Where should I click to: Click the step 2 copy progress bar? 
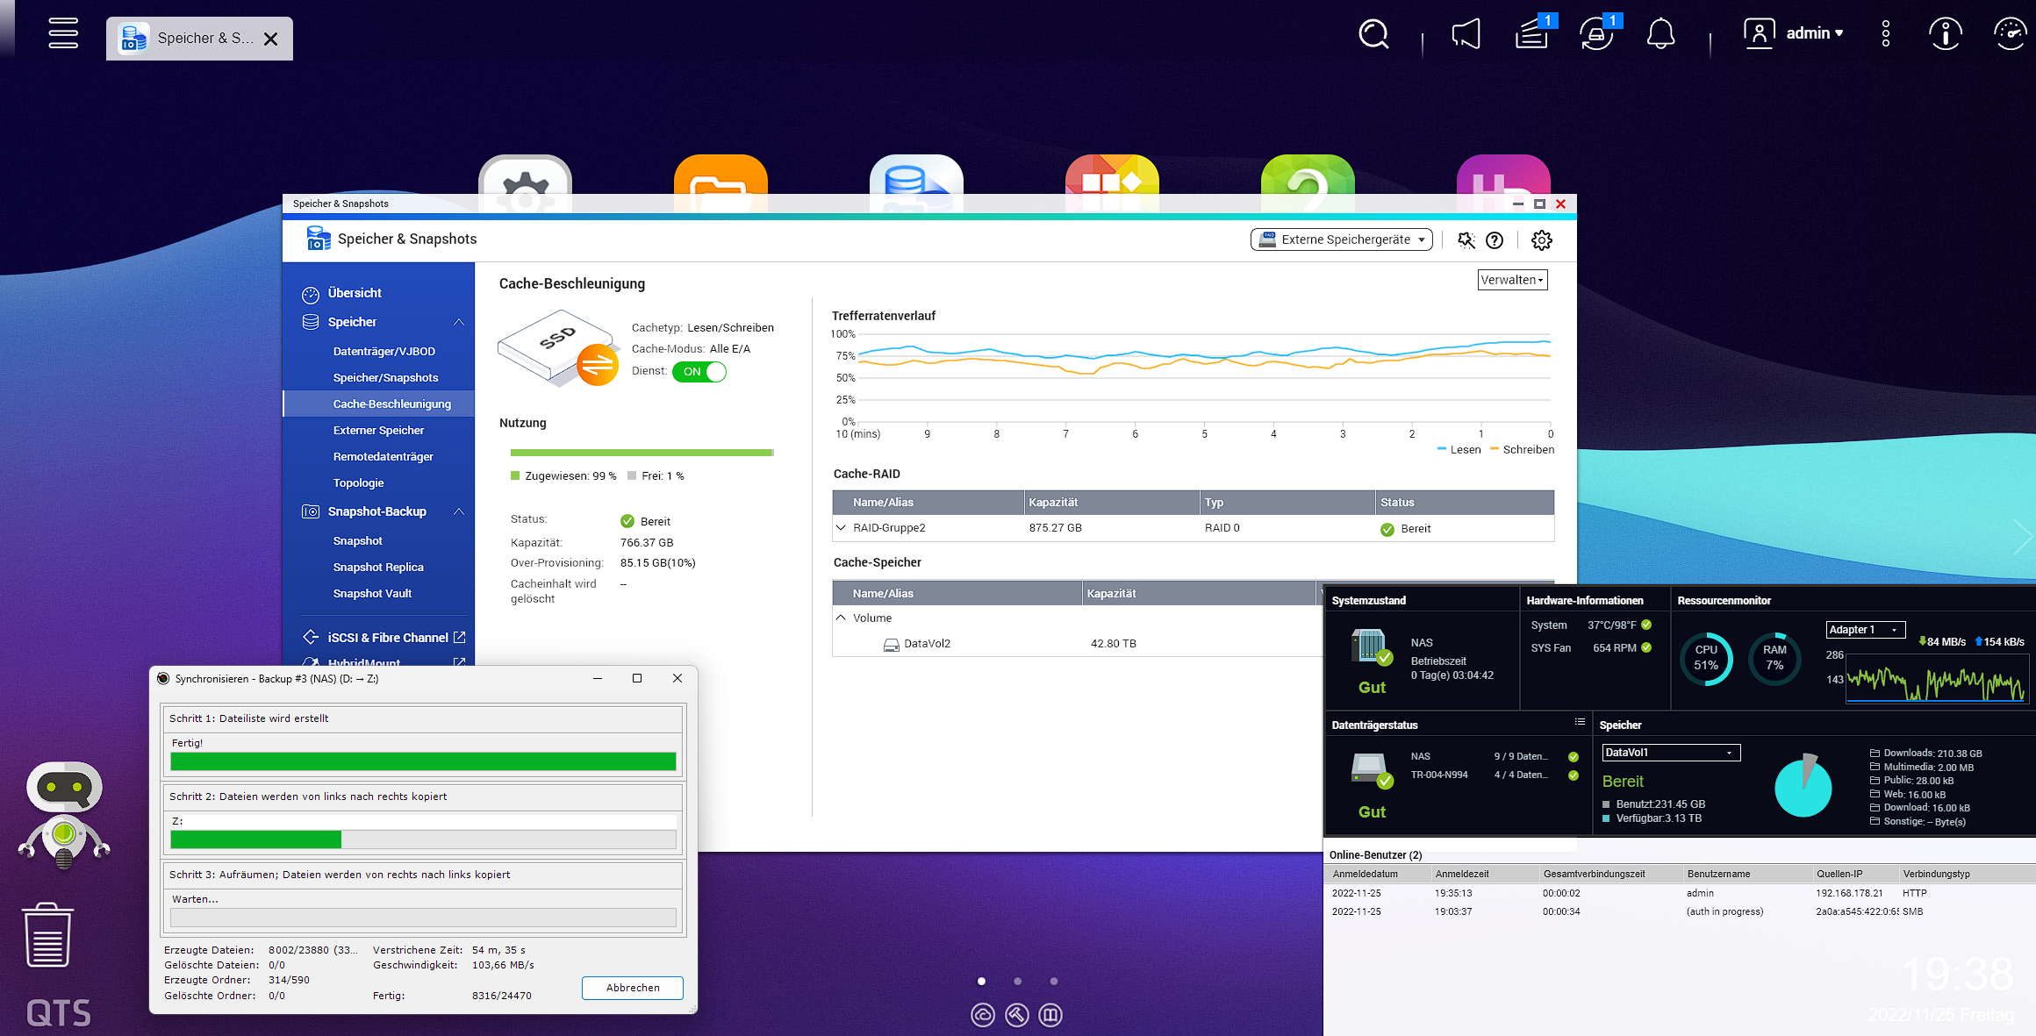423,840
